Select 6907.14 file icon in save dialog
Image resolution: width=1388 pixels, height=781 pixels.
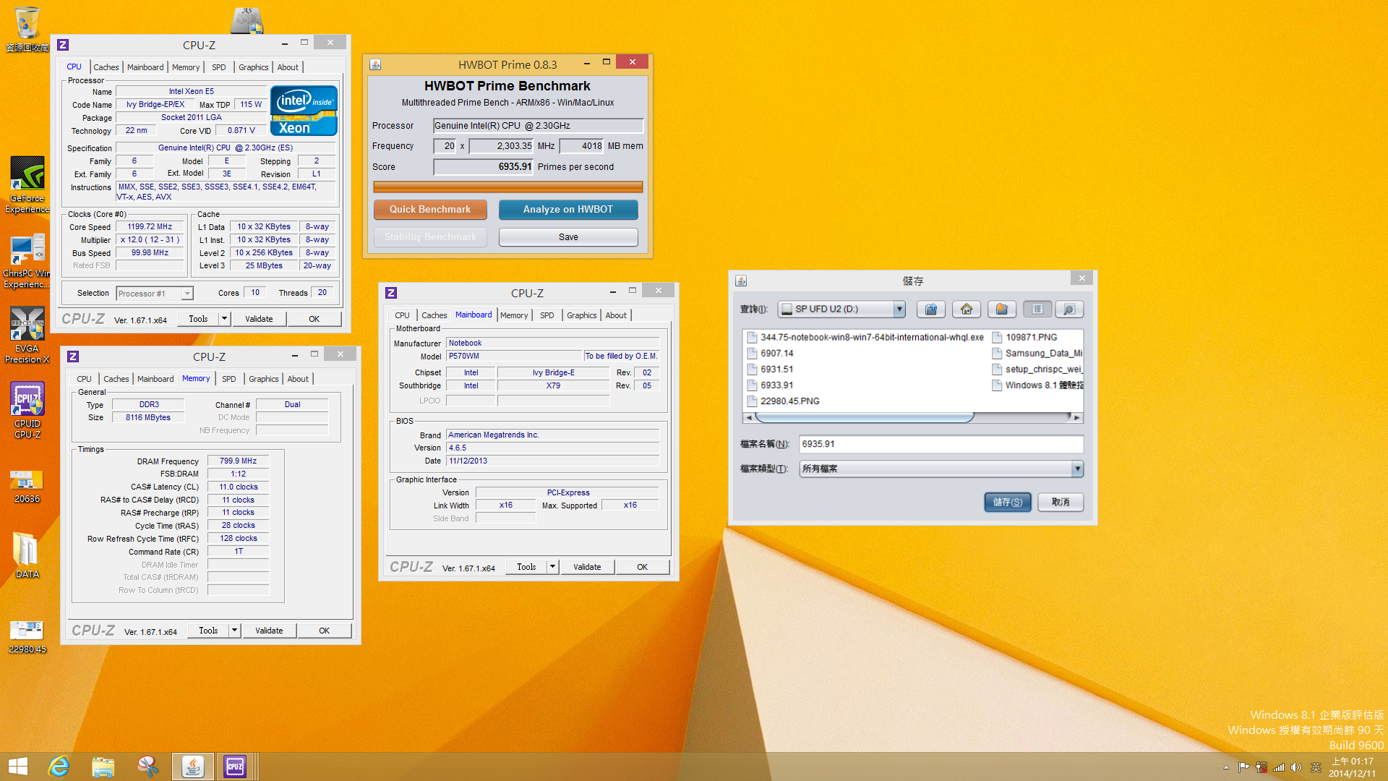(x=752, y=354)
